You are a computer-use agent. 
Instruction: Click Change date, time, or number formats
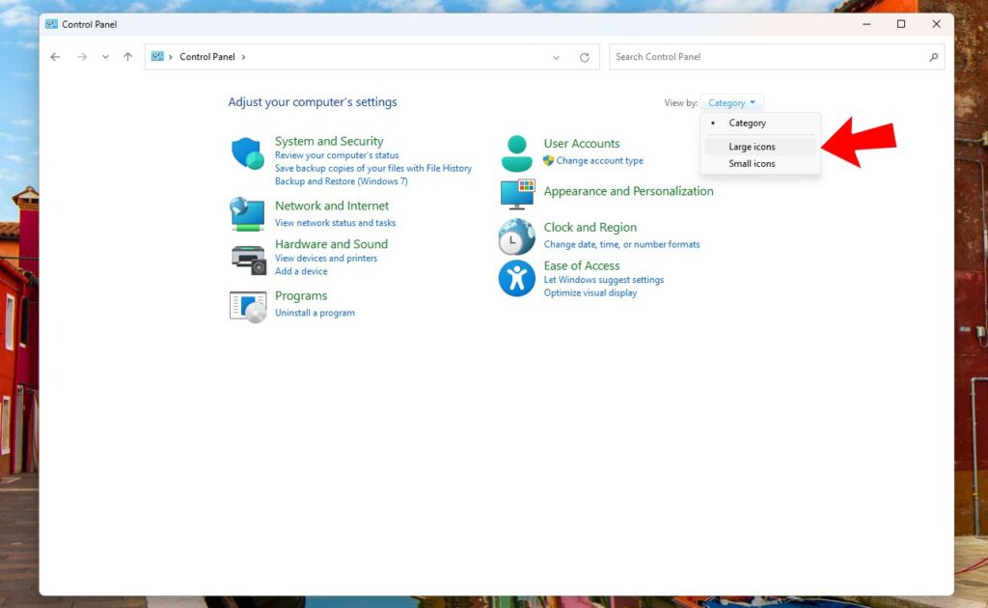click(622, 244)
